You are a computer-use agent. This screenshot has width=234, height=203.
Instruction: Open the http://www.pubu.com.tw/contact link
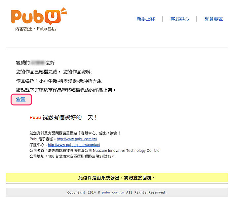(74, 145)
